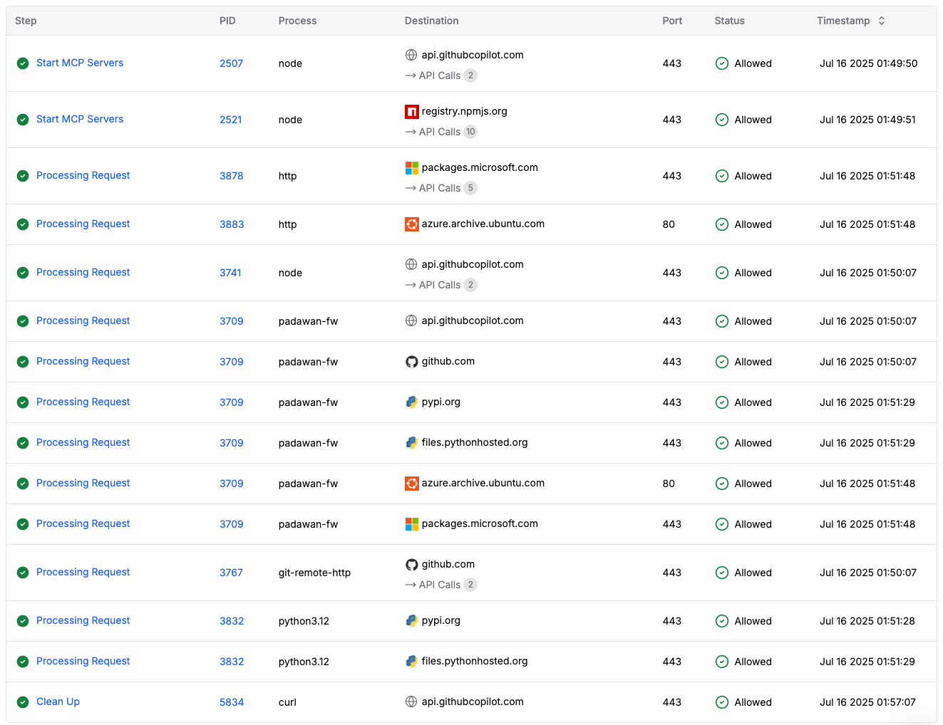This screenshot has width=943, height=725.
Task: Click Allowed status icon in curl row
Action: point(721,702)
